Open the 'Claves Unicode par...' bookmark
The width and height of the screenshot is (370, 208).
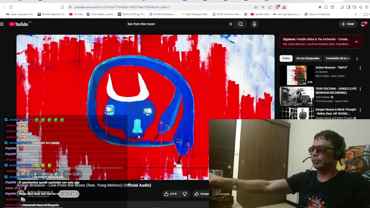coord(318,14)
